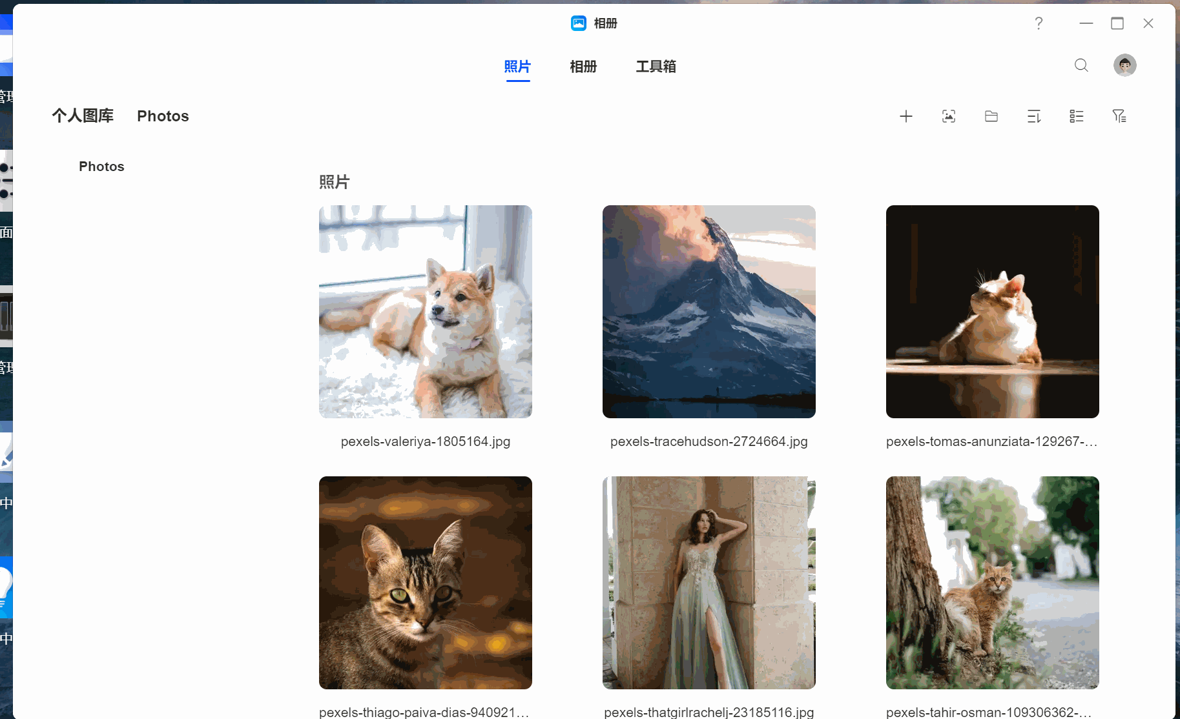Screen dimensions: 1180x719
Task: Switch to the 相册 tab
Action: pyautogui.click(x=583, y=66)
